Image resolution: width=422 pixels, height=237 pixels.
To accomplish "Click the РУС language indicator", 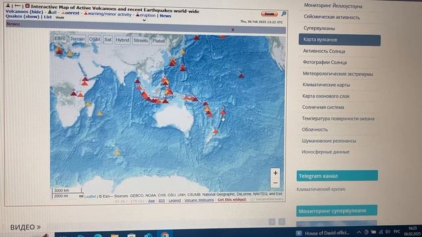I will click(396, 232).
